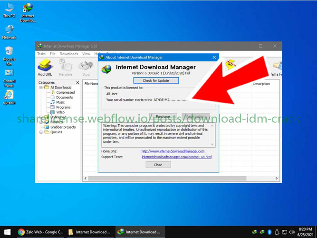Open Internet Download folder taskbar item
This screenshot has width=317, height=238.
tap(90, 232)
